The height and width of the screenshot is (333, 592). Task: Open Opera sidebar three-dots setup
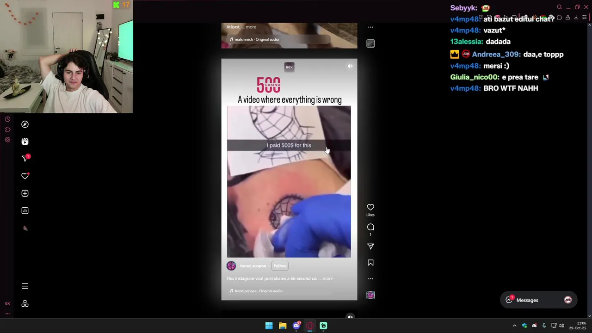(7, 314)
